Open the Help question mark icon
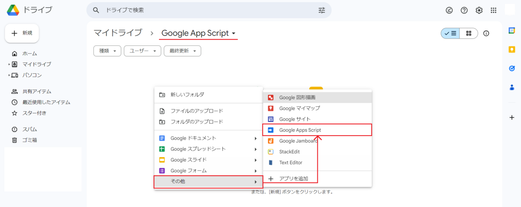The height and width of the screenshot is (207, 521). click(464, 10)
